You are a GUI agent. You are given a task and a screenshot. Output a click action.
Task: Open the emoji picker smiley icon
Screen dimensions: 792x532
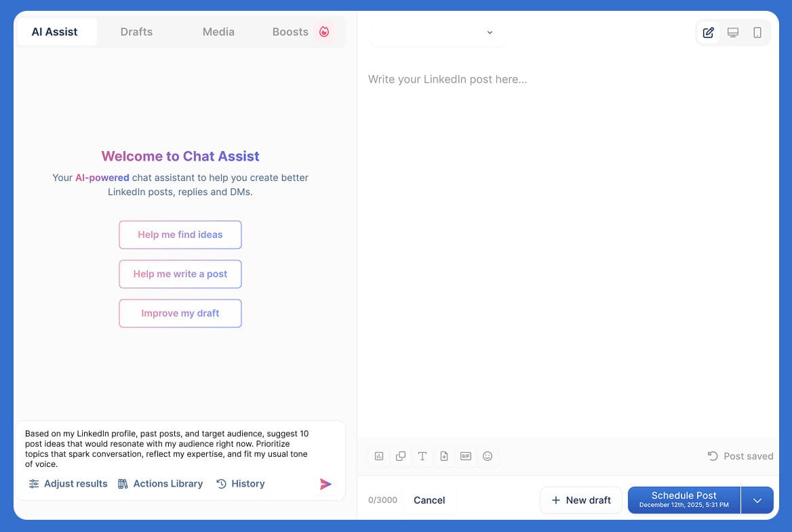click(488, 456)
